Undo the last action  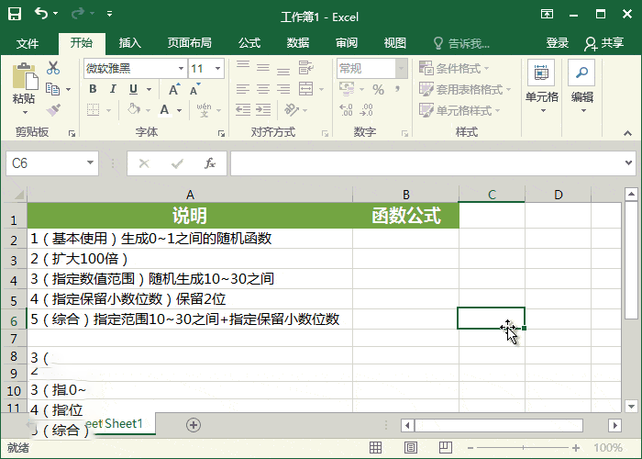click(41, 14)
